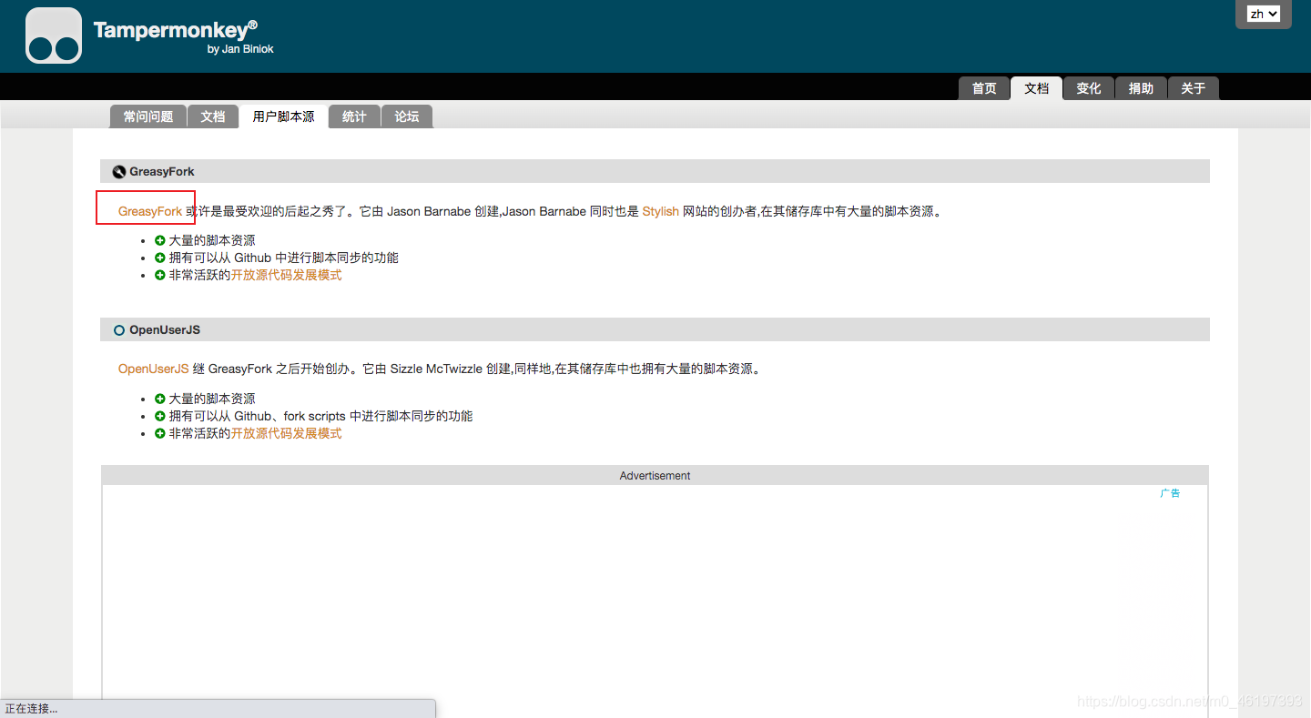Click green plus icon beside OpenUserJS 非常活跃的
1311x718 pixels.
click(160, 433)
